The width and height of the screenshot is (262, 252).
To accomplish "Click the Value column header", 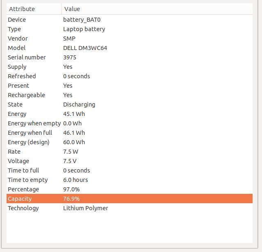I will point(157,9).
